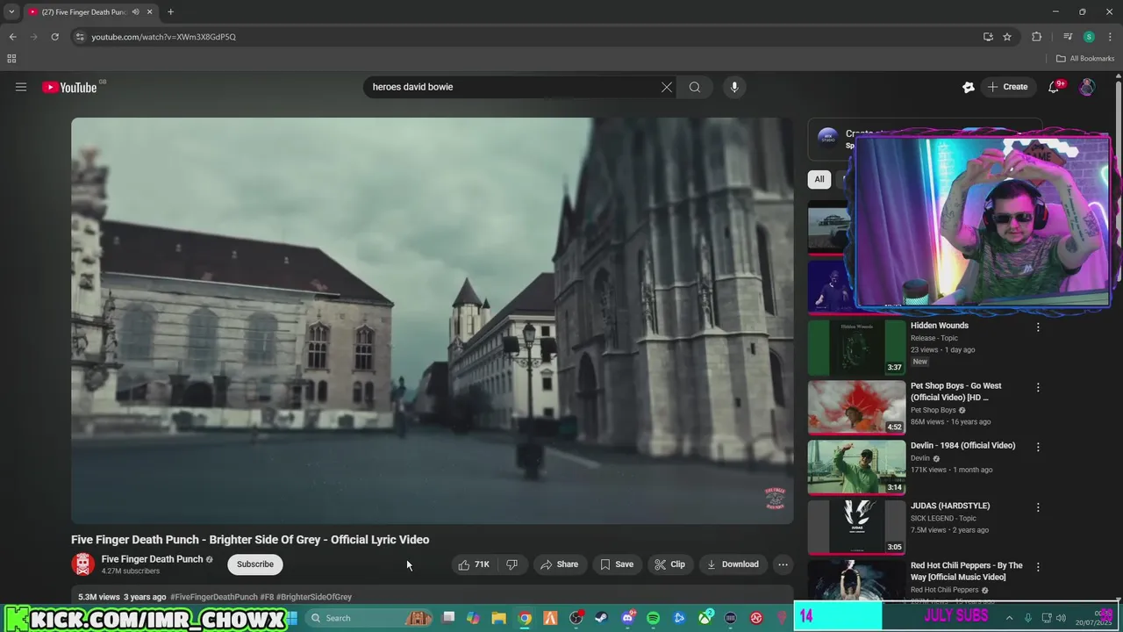Bookmark this page with star icon
Screen dimensions: 1123x632
coord(1007,37)
